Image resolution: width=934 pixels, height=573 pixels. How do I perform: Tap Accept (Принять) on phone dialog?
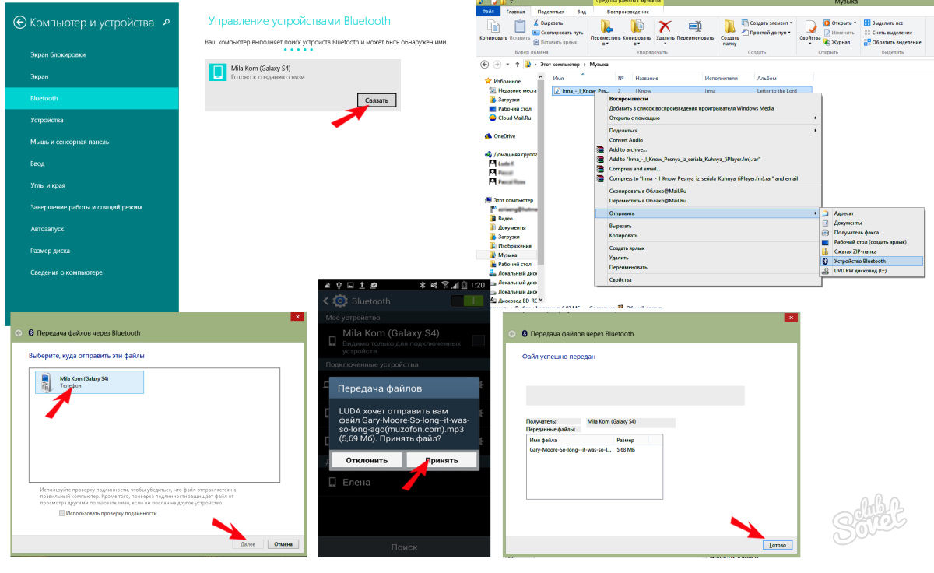[x=441, y=460]
